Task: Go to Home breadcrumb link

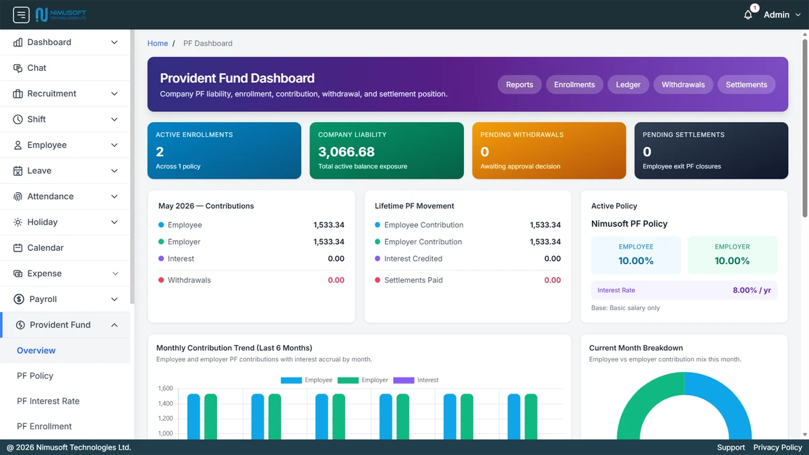Action: tap(158, 43)
